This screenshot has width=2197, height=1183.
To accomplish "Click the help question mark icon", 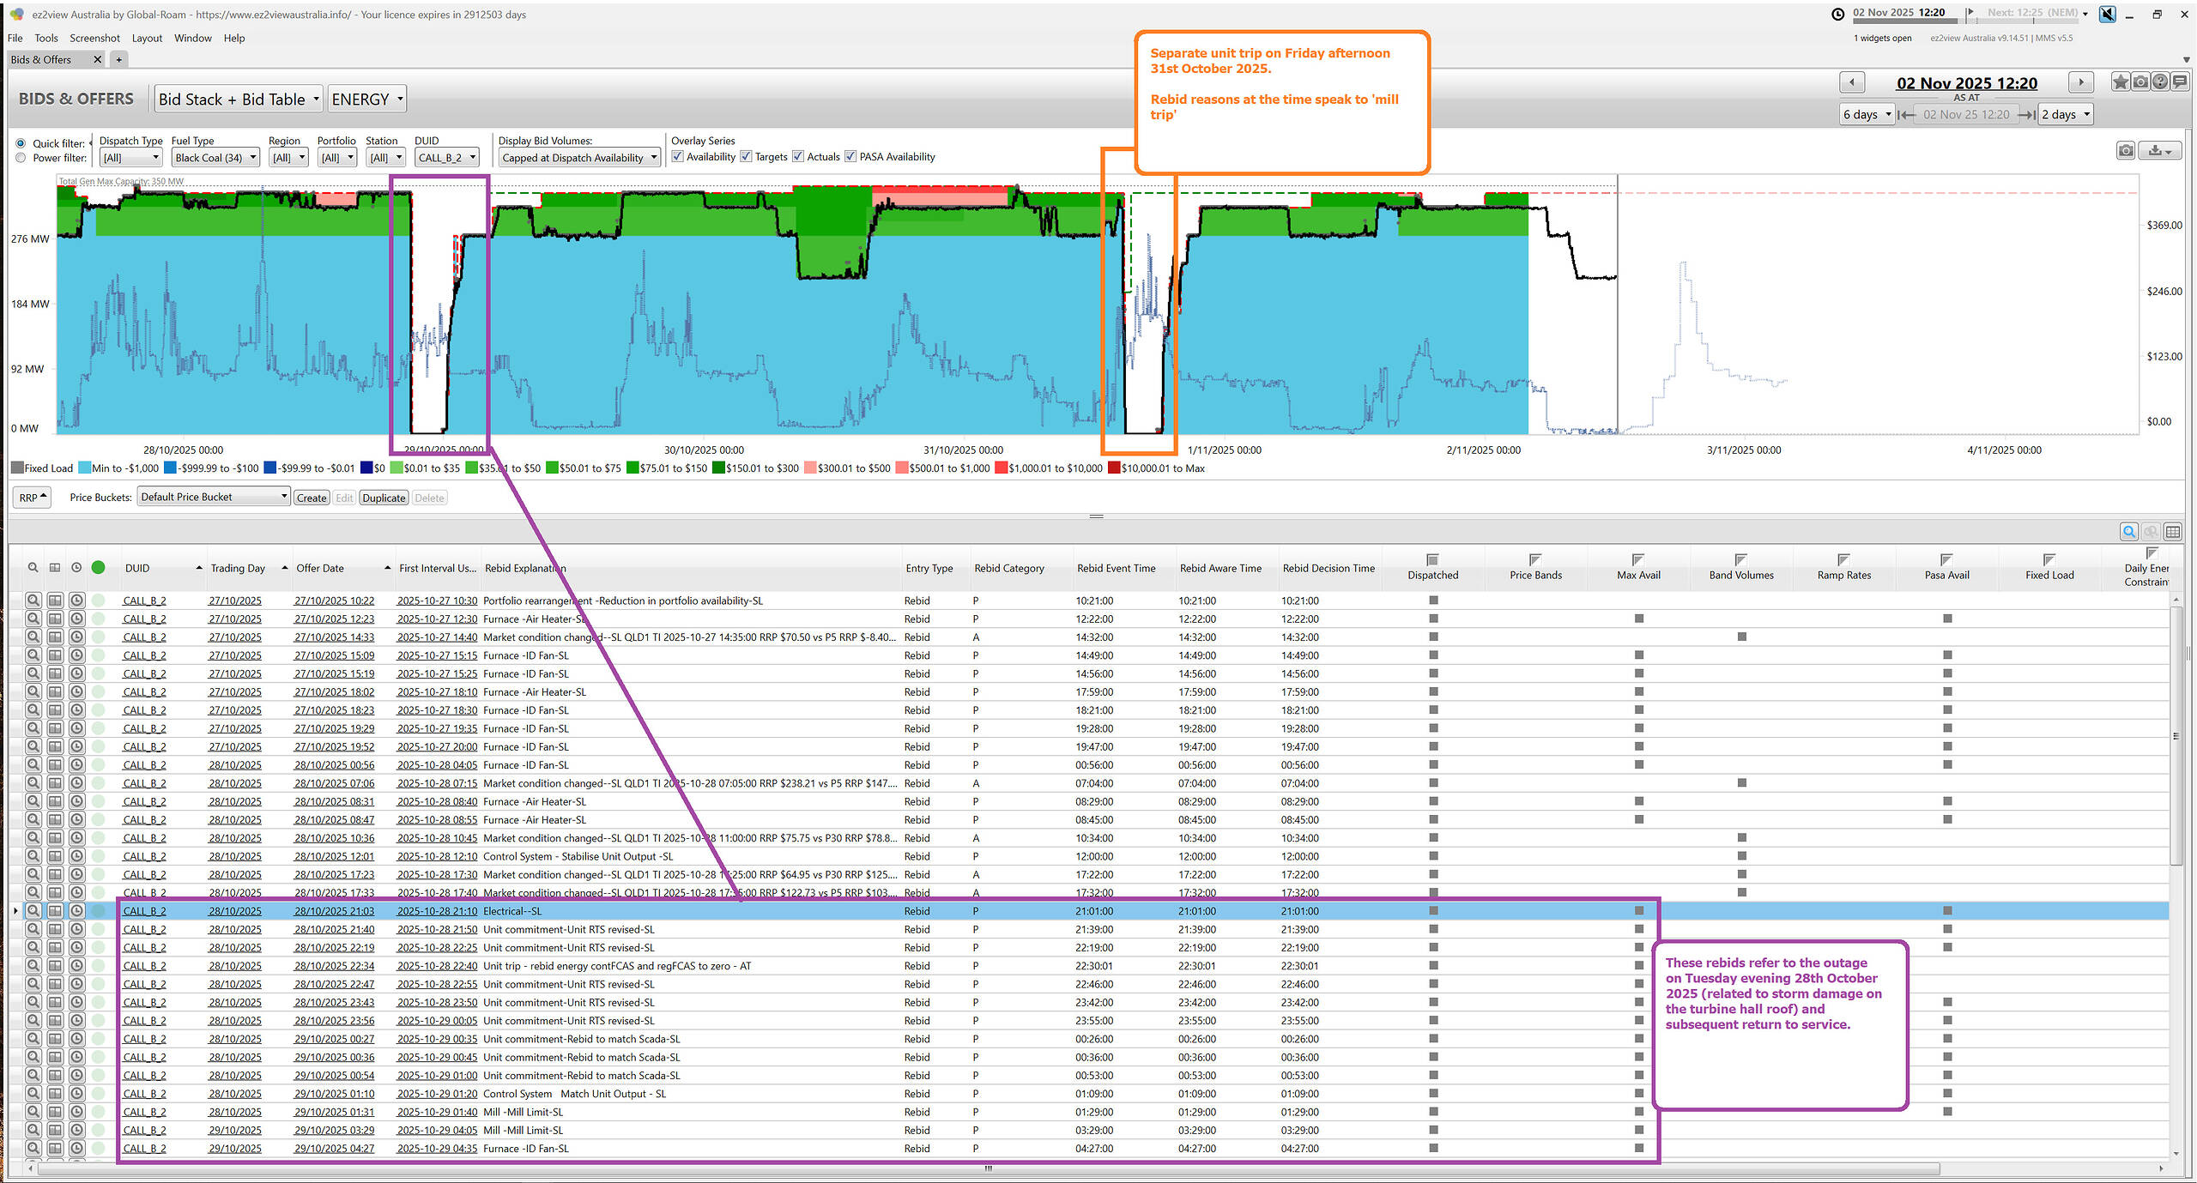I will coord(2160,82).
